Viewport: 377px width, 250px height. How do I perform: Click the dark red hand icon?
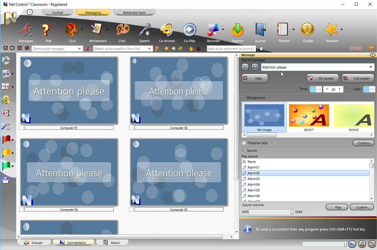click(198, 48)
